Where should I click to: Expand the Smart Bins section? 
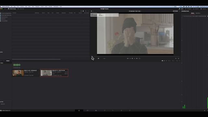click(x=2, y=102)
